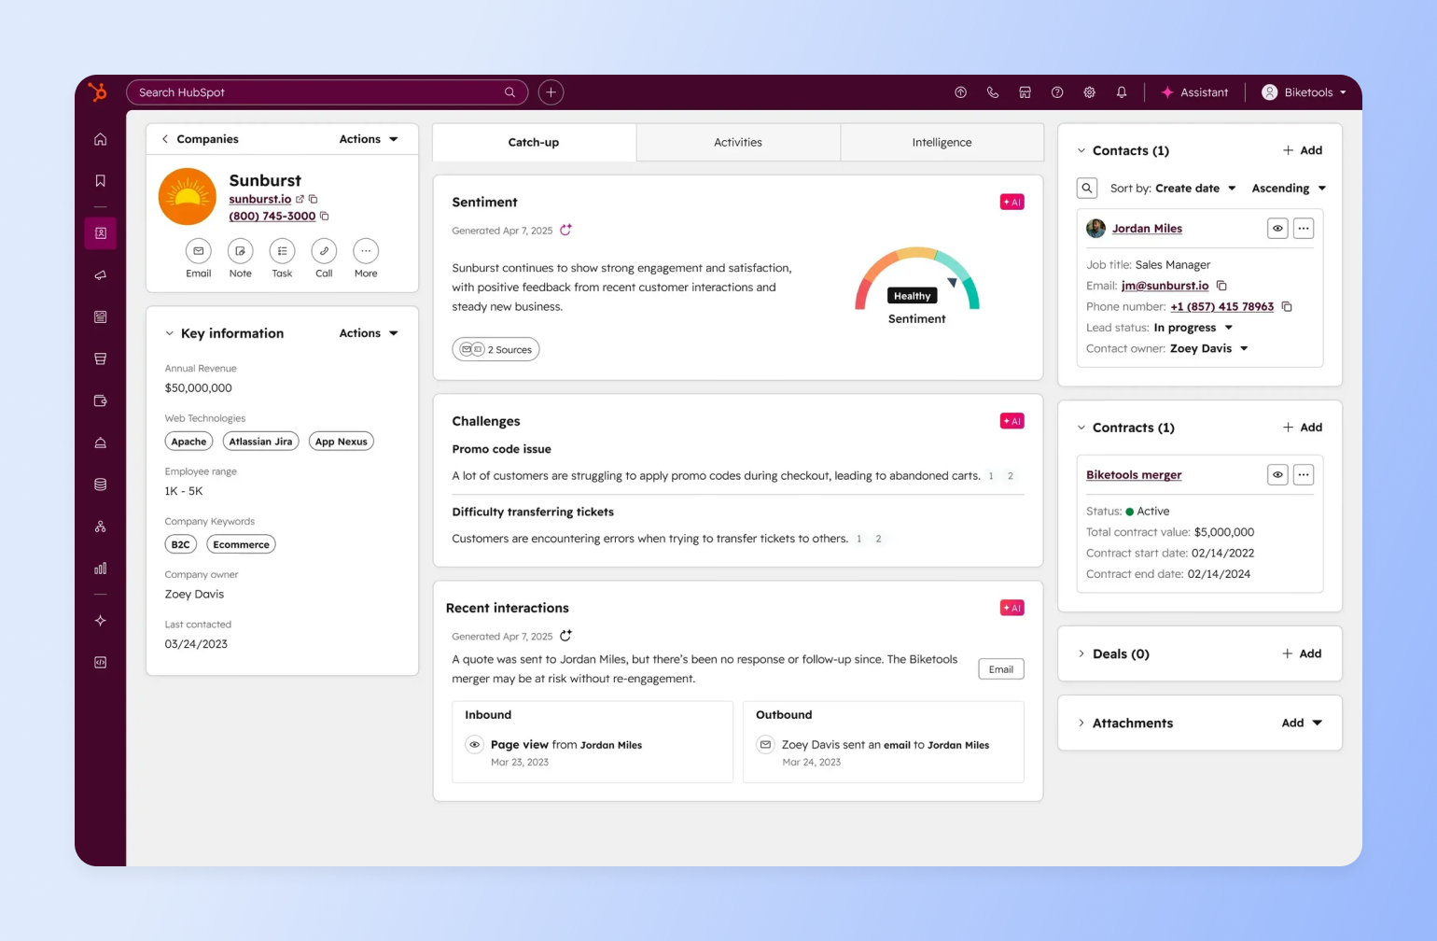1437x941 pixels.
Task: Open the Lead status In progress dropdown
Action: [1193, 328]
